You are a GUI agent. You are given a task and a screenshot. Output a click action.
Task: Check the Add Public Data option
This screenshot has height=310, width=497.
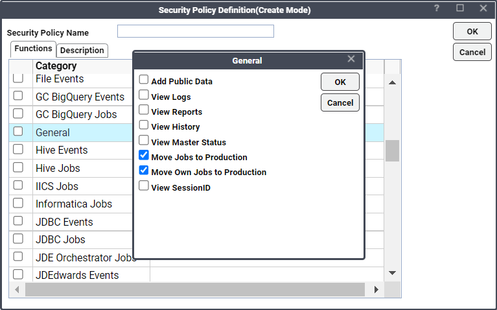(144, 80)
